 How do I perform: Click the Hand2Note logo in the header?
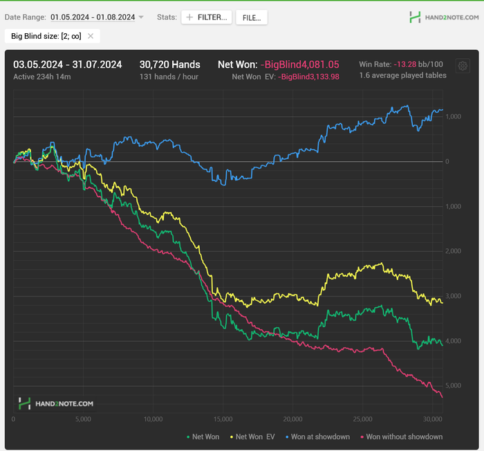(x=444, y=17)
